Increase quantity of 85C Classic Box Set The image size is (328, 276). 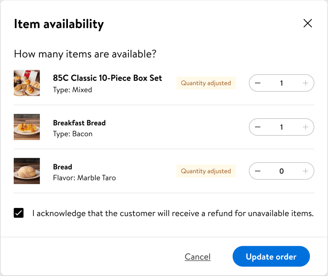click(305, 83)
